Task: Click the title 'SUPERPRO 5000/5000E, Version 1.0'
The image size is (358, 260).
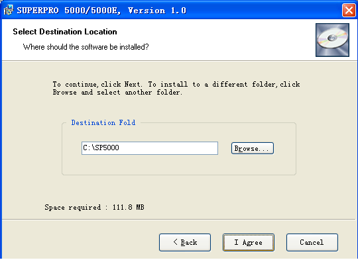Action: pyautogui.click(x=101, y=11)
